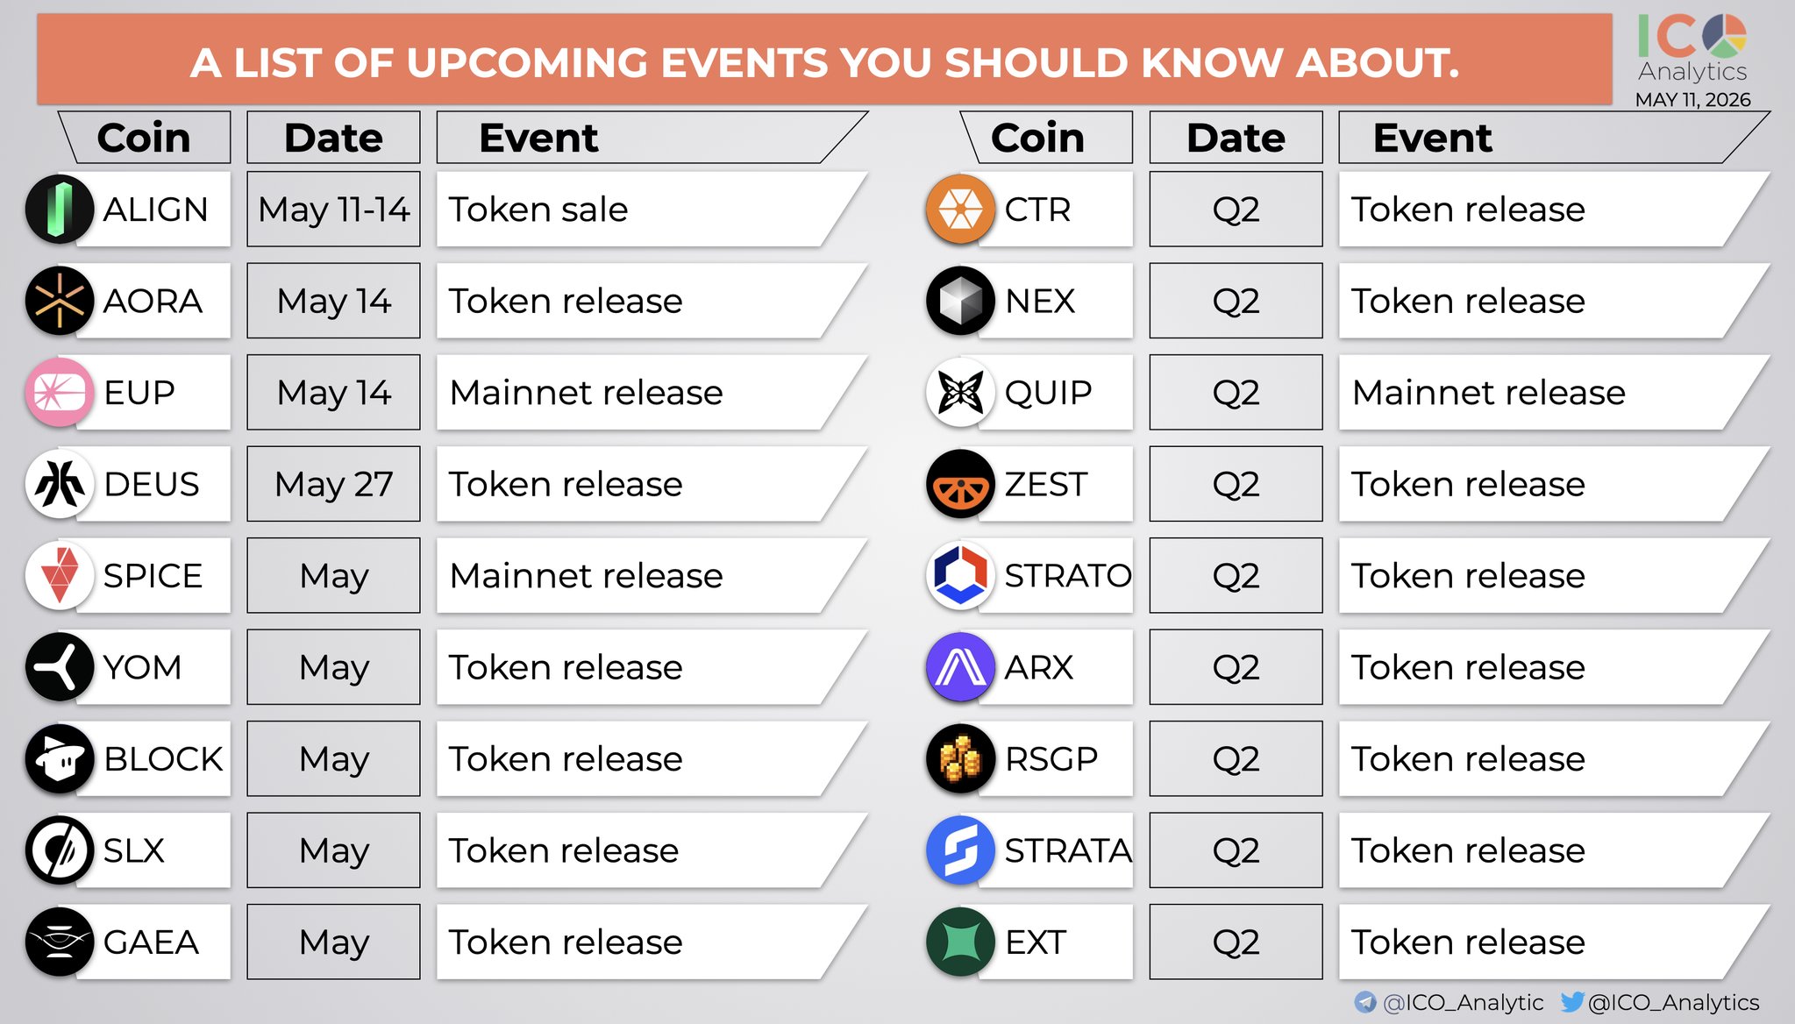
Task: Open the @ICO_Analytic Telegram handle
Action: [x=1463, y=1002]
